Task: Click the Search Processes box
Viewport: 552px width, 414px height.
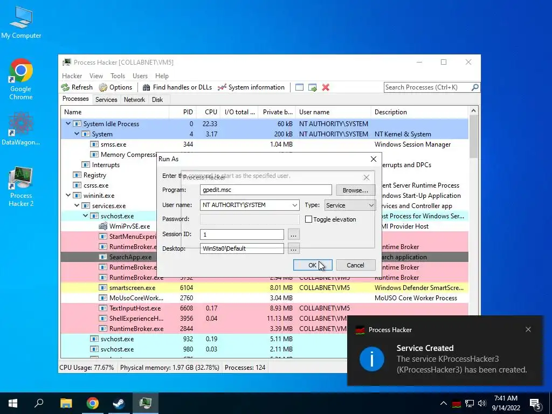Action: (427, 87)
